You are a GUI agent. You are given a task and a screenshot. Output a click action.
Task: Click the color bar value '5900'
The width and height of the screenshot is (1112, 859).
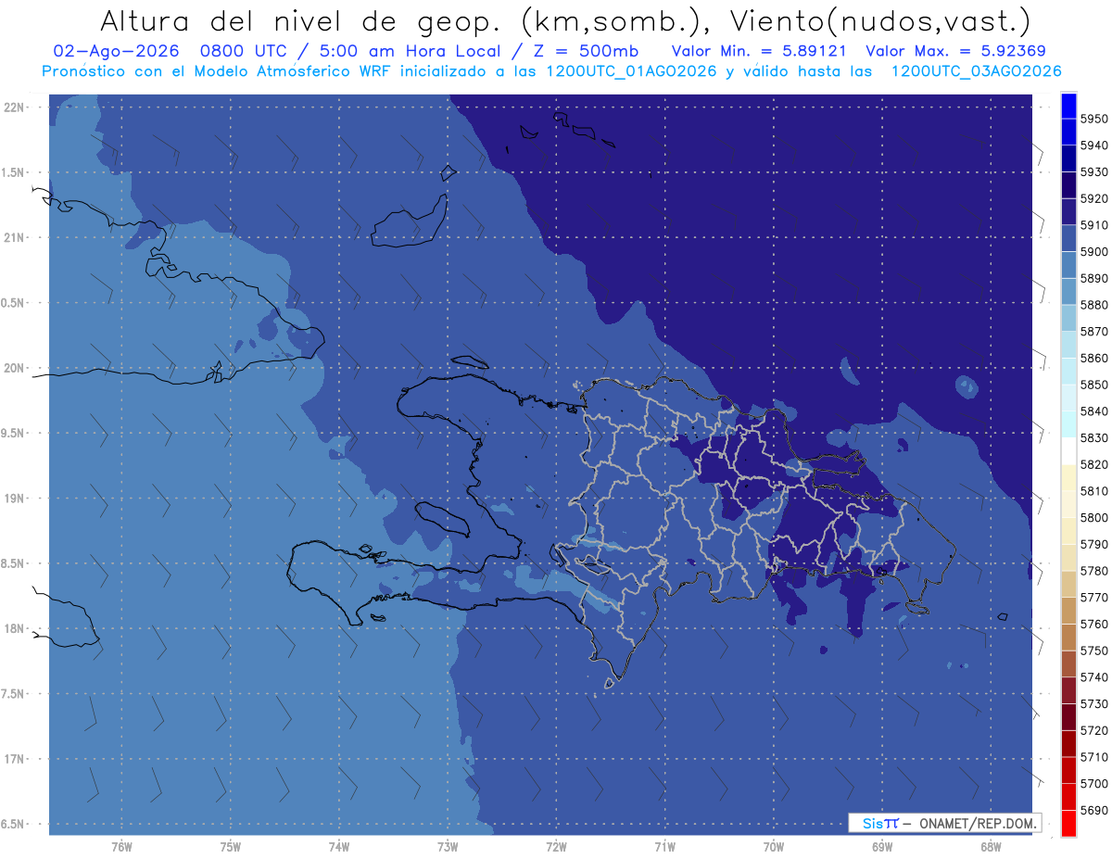point(1093,252)
